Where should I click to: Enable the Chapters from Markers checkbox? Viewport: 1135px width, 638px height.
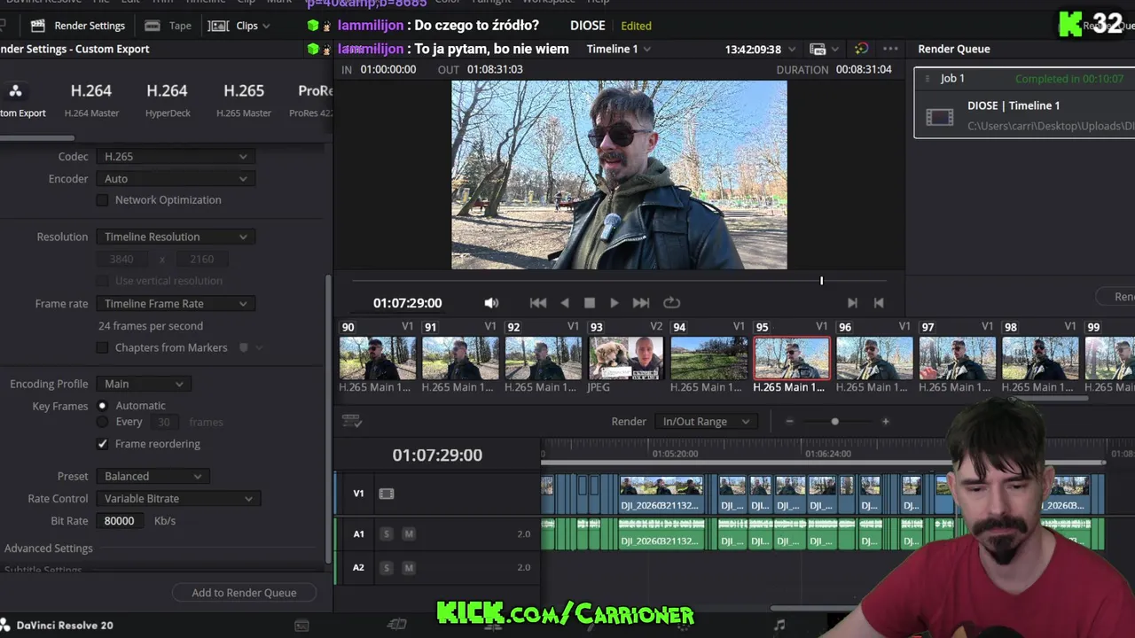(x=102, y=348)
